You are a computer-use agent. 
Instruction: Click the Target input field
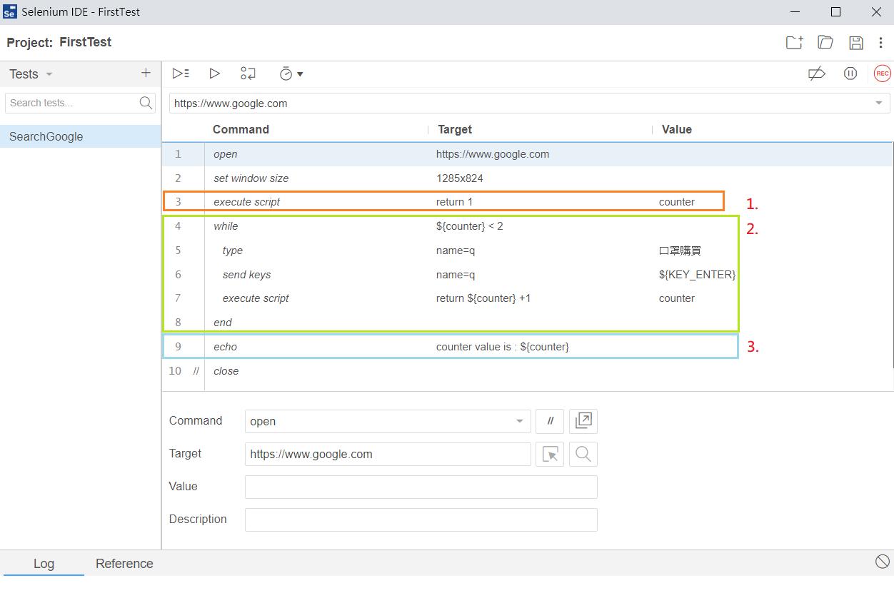[388, 454]
